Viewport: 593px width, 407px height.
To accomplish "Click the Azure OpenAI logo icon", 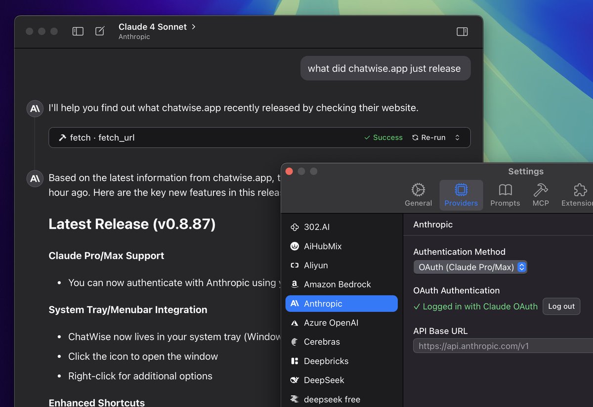I will [x=295, y=323].
